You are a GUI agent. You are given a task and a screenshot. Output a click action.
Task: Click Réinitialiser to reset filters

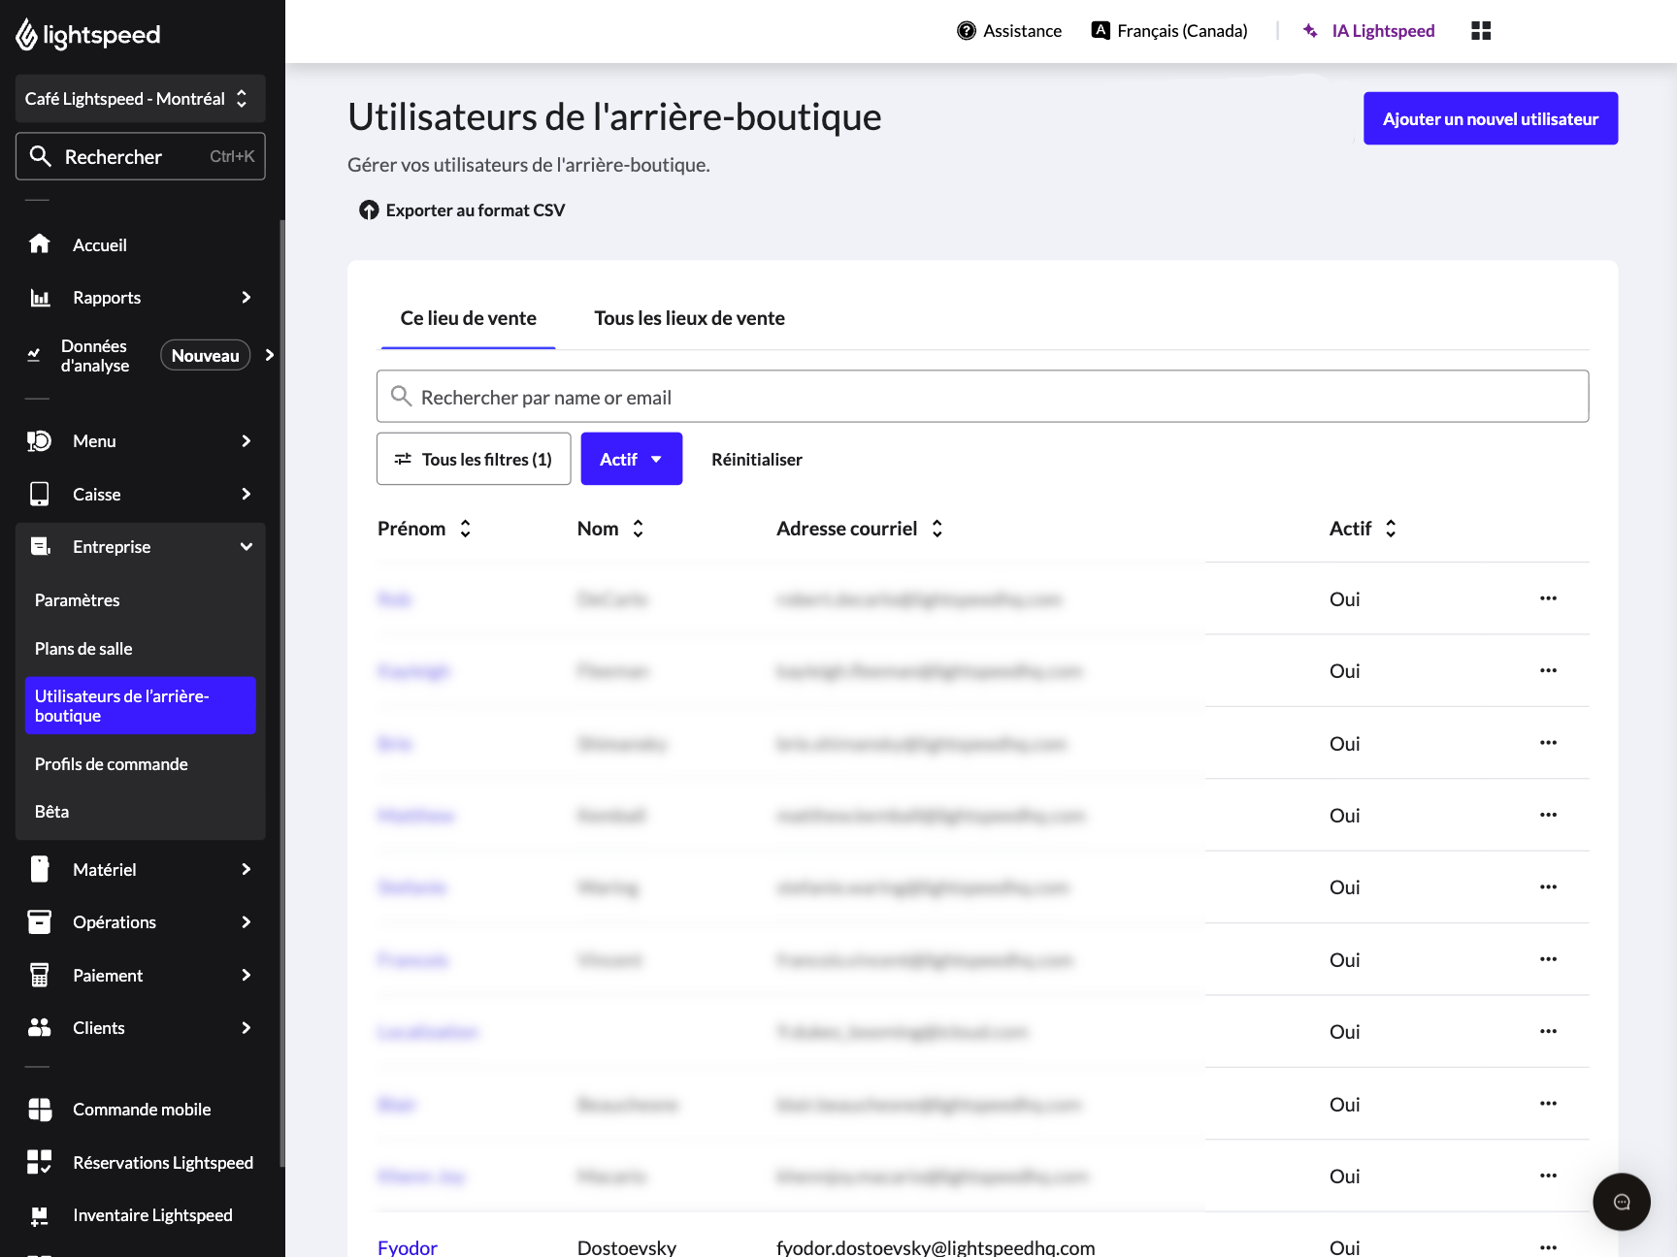tap(757, 460)
